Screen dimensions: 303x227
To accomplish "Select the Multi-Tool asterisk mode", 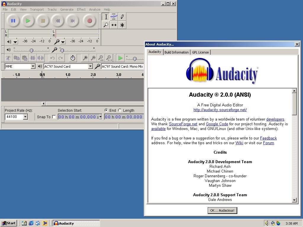I will point(122,25).
